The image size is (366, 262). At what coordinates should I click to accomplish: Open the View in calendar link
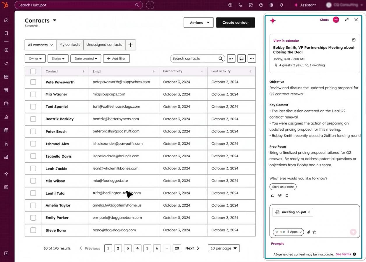pyautogui.click(x=286, y=41)
